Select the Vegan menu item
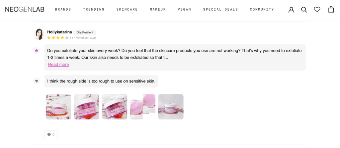Viewport: 340px width, 148px height. pos(185,10)
